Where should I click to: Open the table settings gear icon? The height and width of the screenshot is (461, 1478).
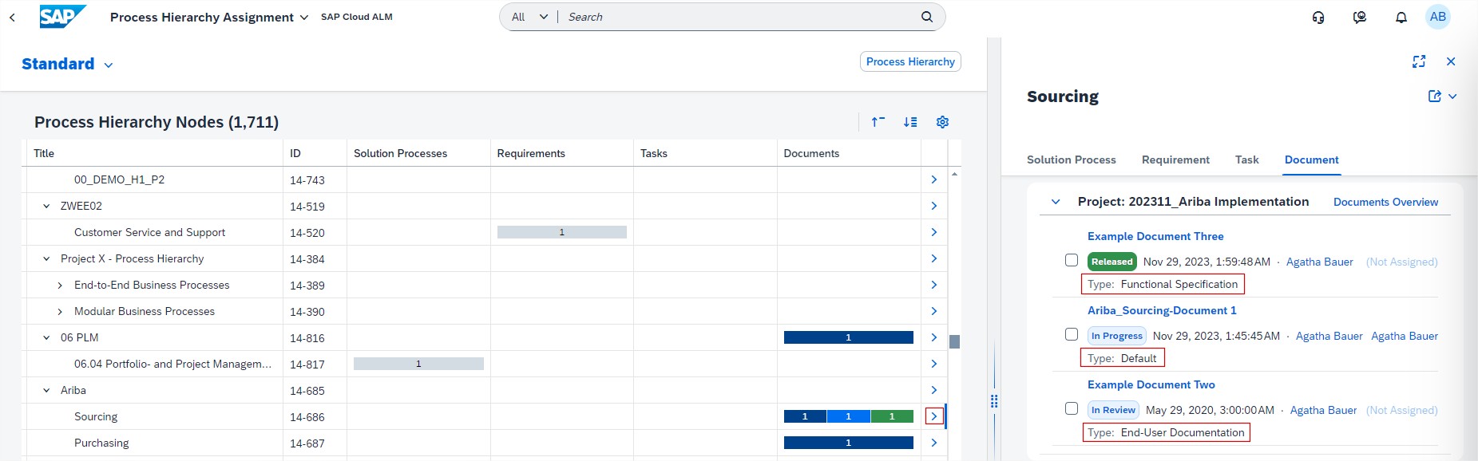point(942,122)
